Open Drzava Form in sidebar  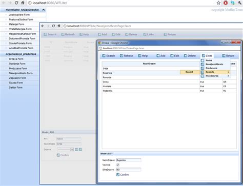pyautogui.click(x=16, y=59)
